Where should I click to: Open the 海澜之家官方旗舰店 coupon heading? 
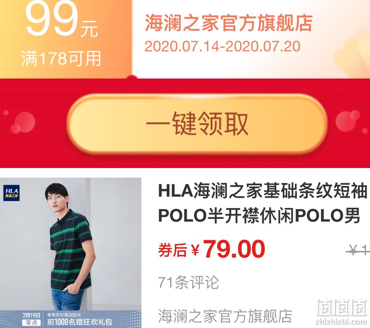click(x=229, y=23)
